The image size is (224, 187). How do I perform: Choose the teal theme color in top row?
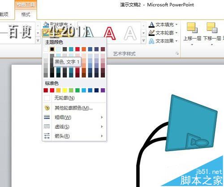[x=71, y=49]
